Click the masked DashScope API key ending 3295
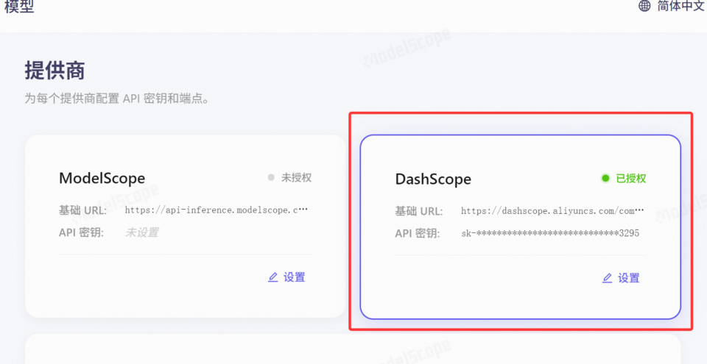707x364 pixels. pyautogui.click(x=550, y=233)
